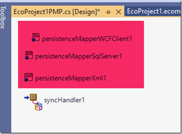The height and width of the screenshot is (134, 182).
Task: Click the dark ball on the XML icon
Action: click(x=26, y=80)
